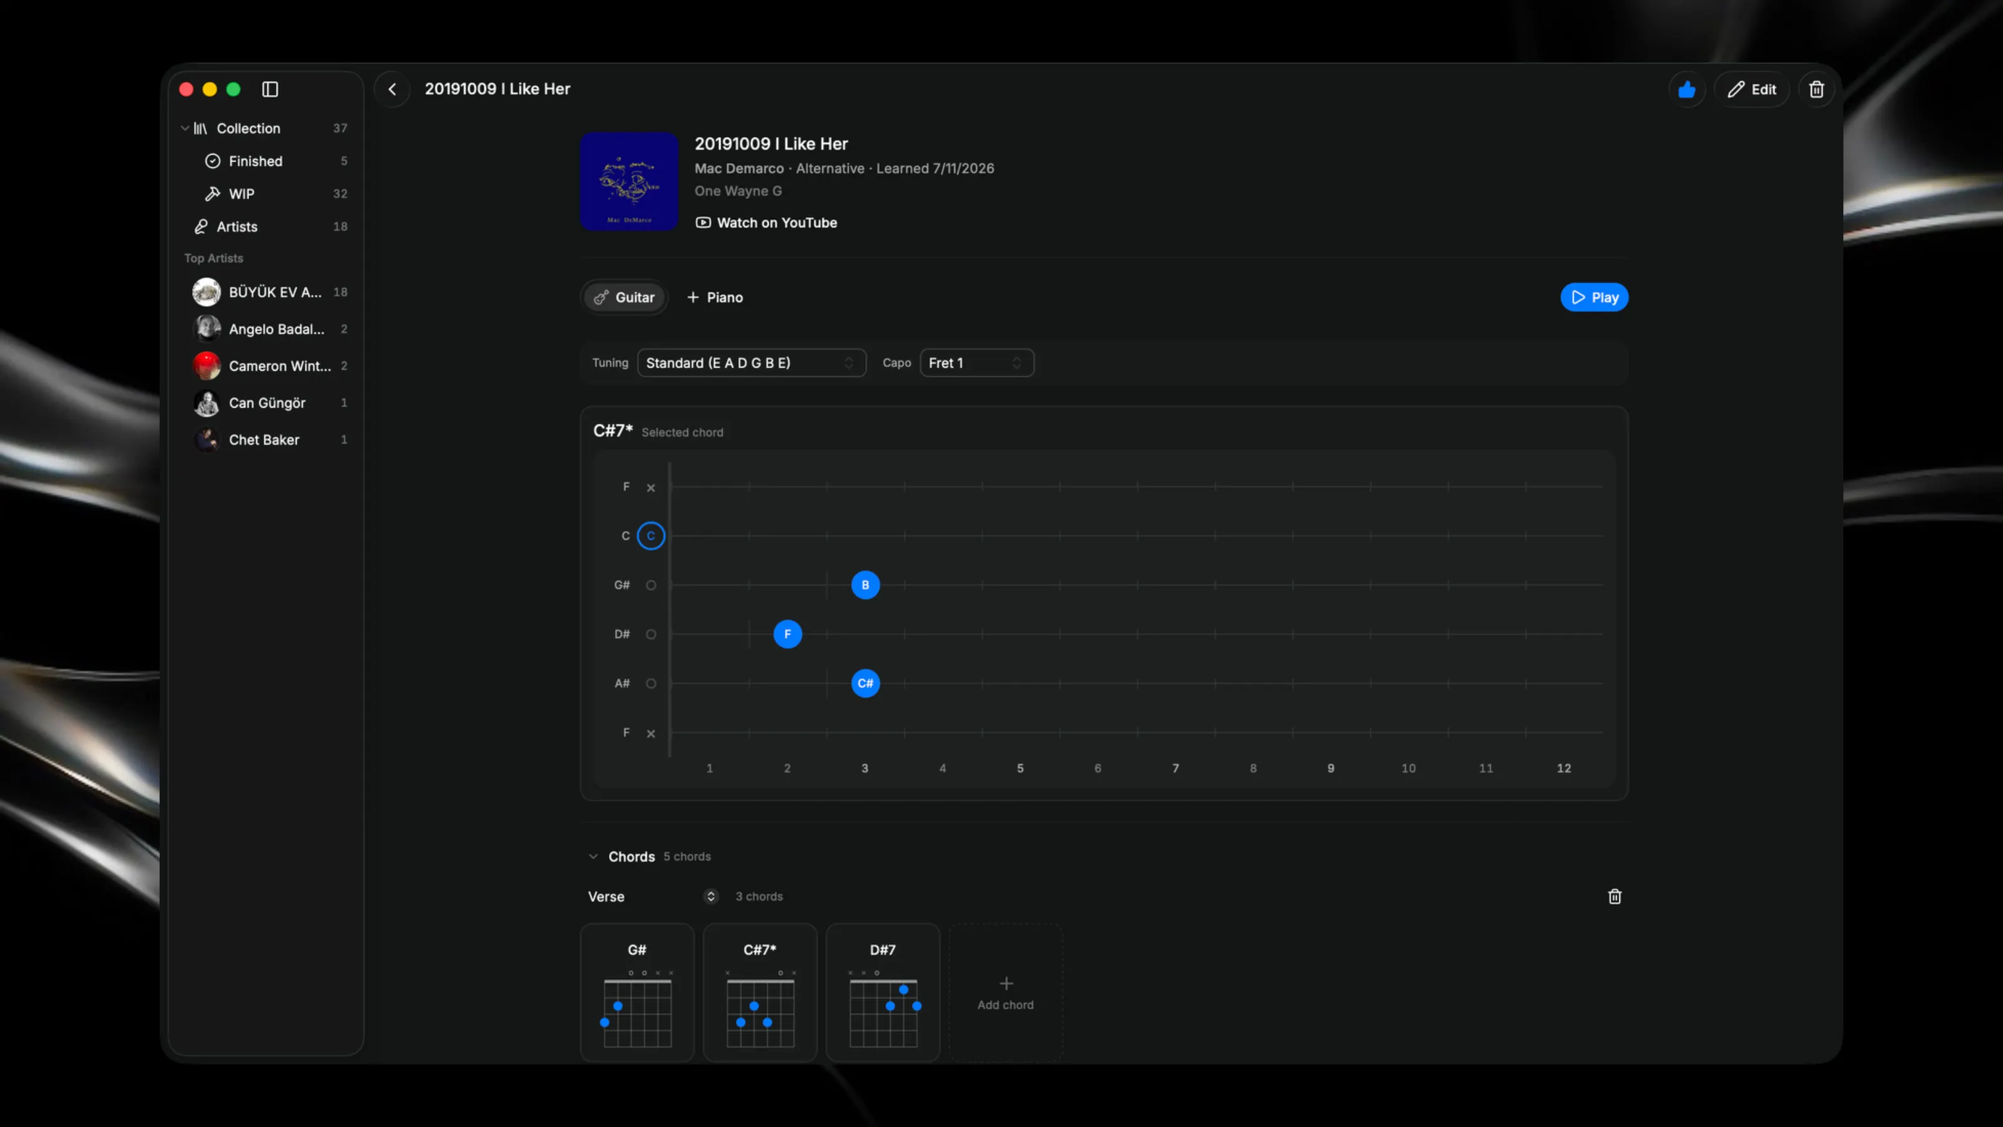Add the Piano instrument tab

coord(715,297)
